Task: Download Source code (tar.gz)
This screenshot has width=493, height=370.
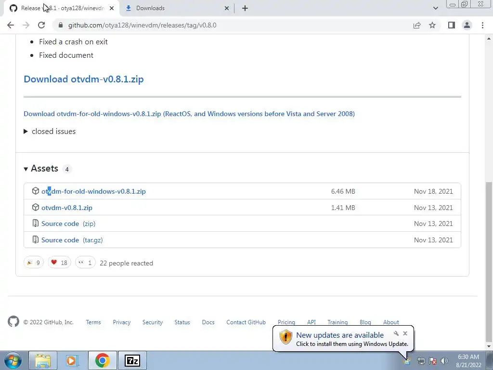Action: click(x=72, y=240)
